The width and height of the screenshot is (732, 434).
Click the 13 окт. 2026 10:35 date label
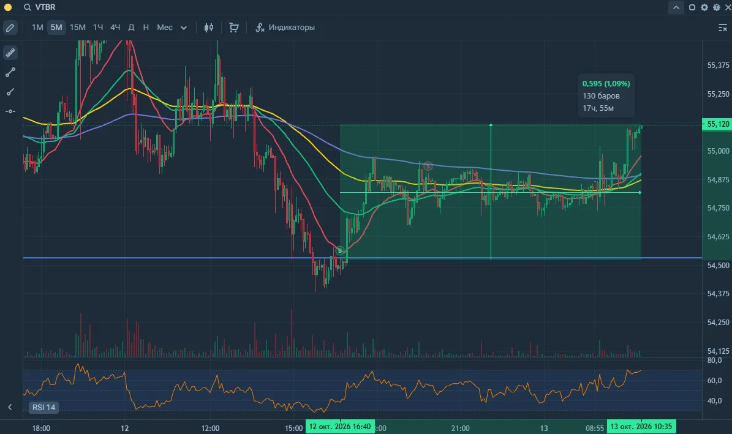point(641,427)
